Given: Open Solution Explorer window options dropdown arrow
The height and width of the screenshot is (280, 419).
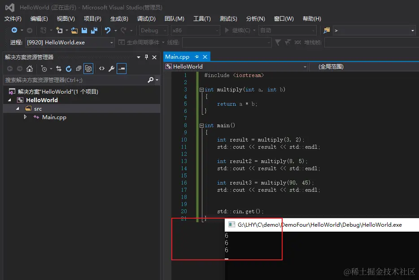Looking at the screenshot, I should point(139,57).
